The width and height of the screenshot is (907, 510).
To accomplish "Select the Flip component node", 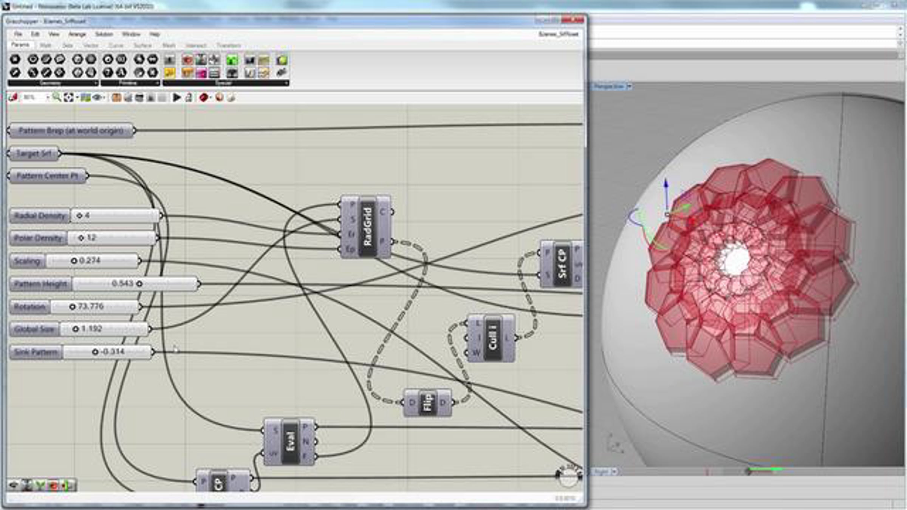I will coord(427,402).
